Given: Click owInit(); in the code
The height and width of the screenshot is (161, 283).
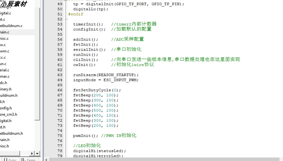Looking at the screenshot, I should click(x=84, y=65).
